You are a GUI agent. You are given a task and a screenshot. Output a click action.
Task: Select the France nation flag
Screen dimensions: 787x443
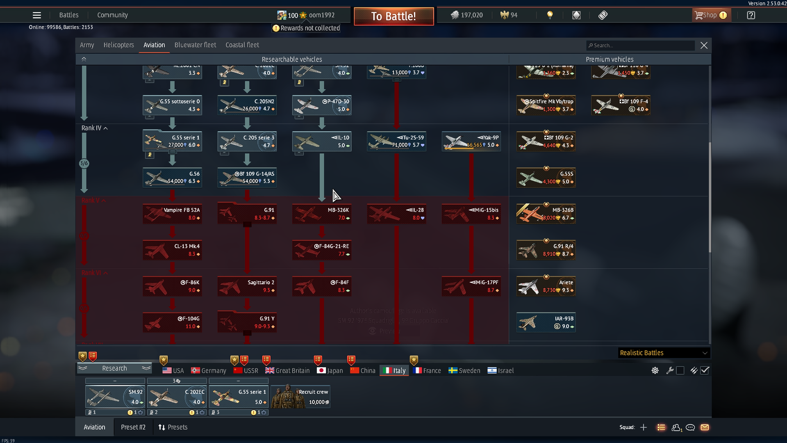pyautogui.click(x=427, y=370)
